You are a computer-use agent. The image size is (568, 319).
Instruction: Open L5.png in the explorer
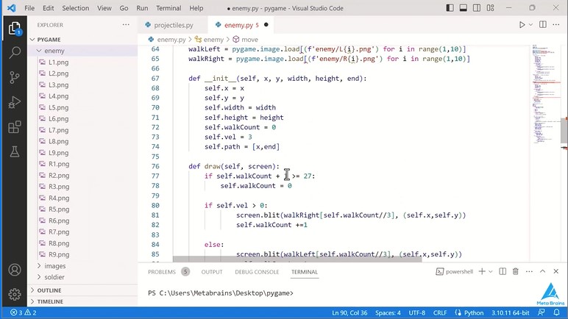[x=82, y=107]
